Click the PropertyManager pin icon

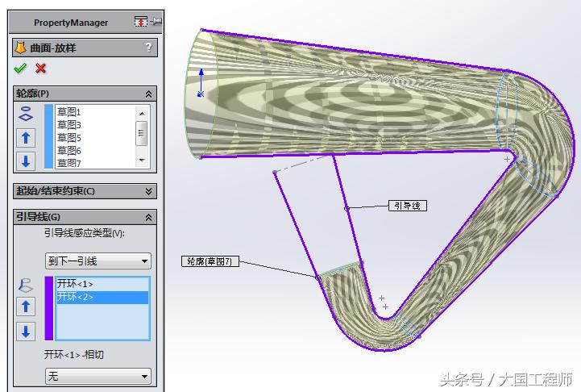coord(157,22)
